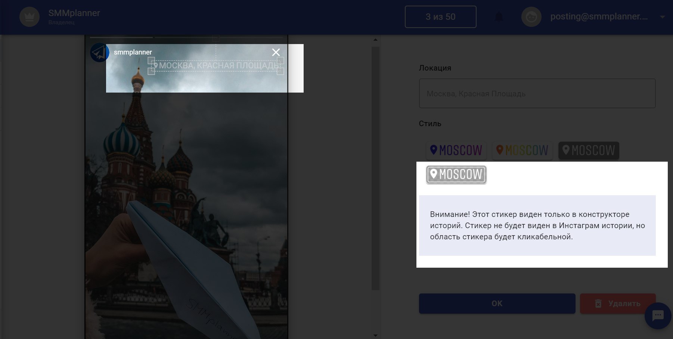673x339 pixels.
Task: Choose the rainbow MOSCOW sticker style
Action: pyautogui.click(x=522, y=150)
